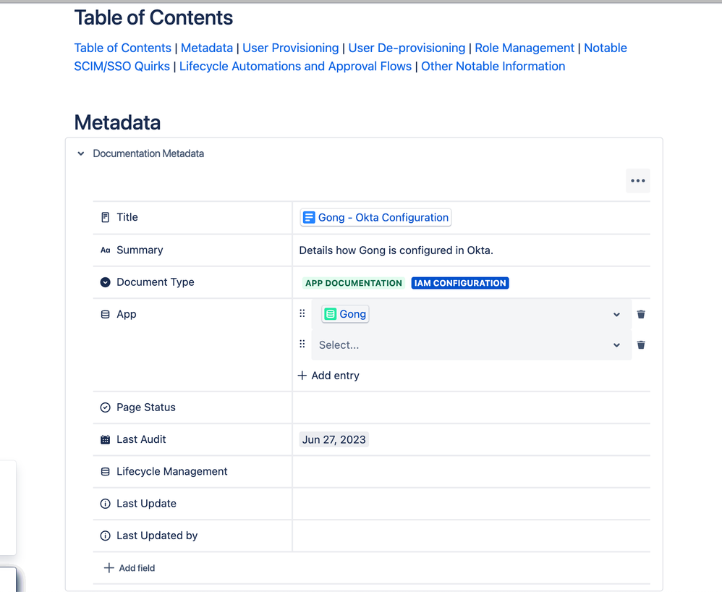The height and width of the screenshot is (592, 722).
Task: Click the Lifecycle Management field label
Action: (171, 471)
